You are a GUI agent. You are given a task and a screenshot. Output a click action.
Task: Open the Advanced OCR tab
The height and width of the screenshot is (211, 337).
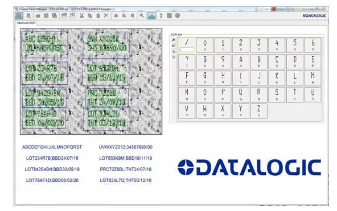tap(26, 23)
